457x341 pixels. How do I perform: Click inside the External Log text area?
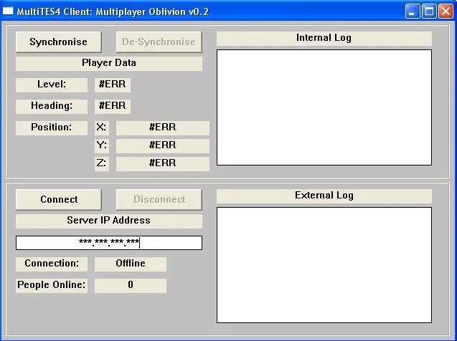(x=324, y=265)
